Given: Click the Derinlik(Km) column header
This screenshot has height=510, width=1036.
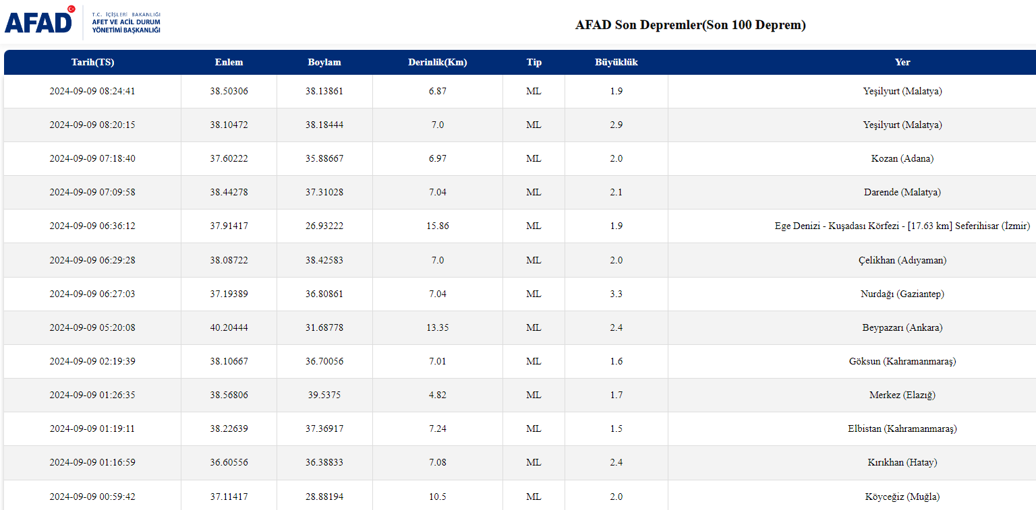Looking at the screenshot, I should pyautogui.click(x=438, y=62).
